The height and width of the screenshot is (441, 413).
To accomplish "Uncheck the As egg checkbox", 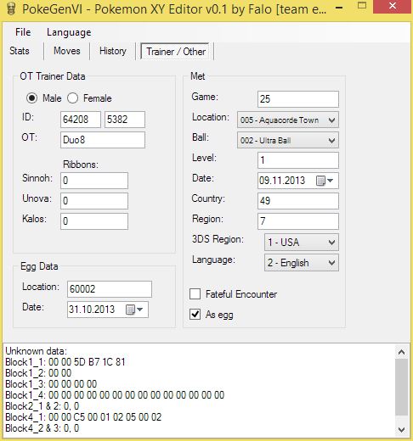I will click(195, 315).
